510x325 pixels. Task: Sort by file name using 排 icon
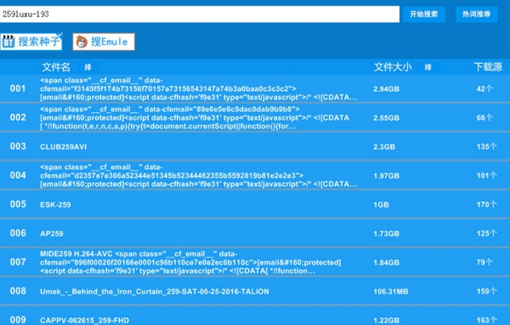[x=88, y=67]
